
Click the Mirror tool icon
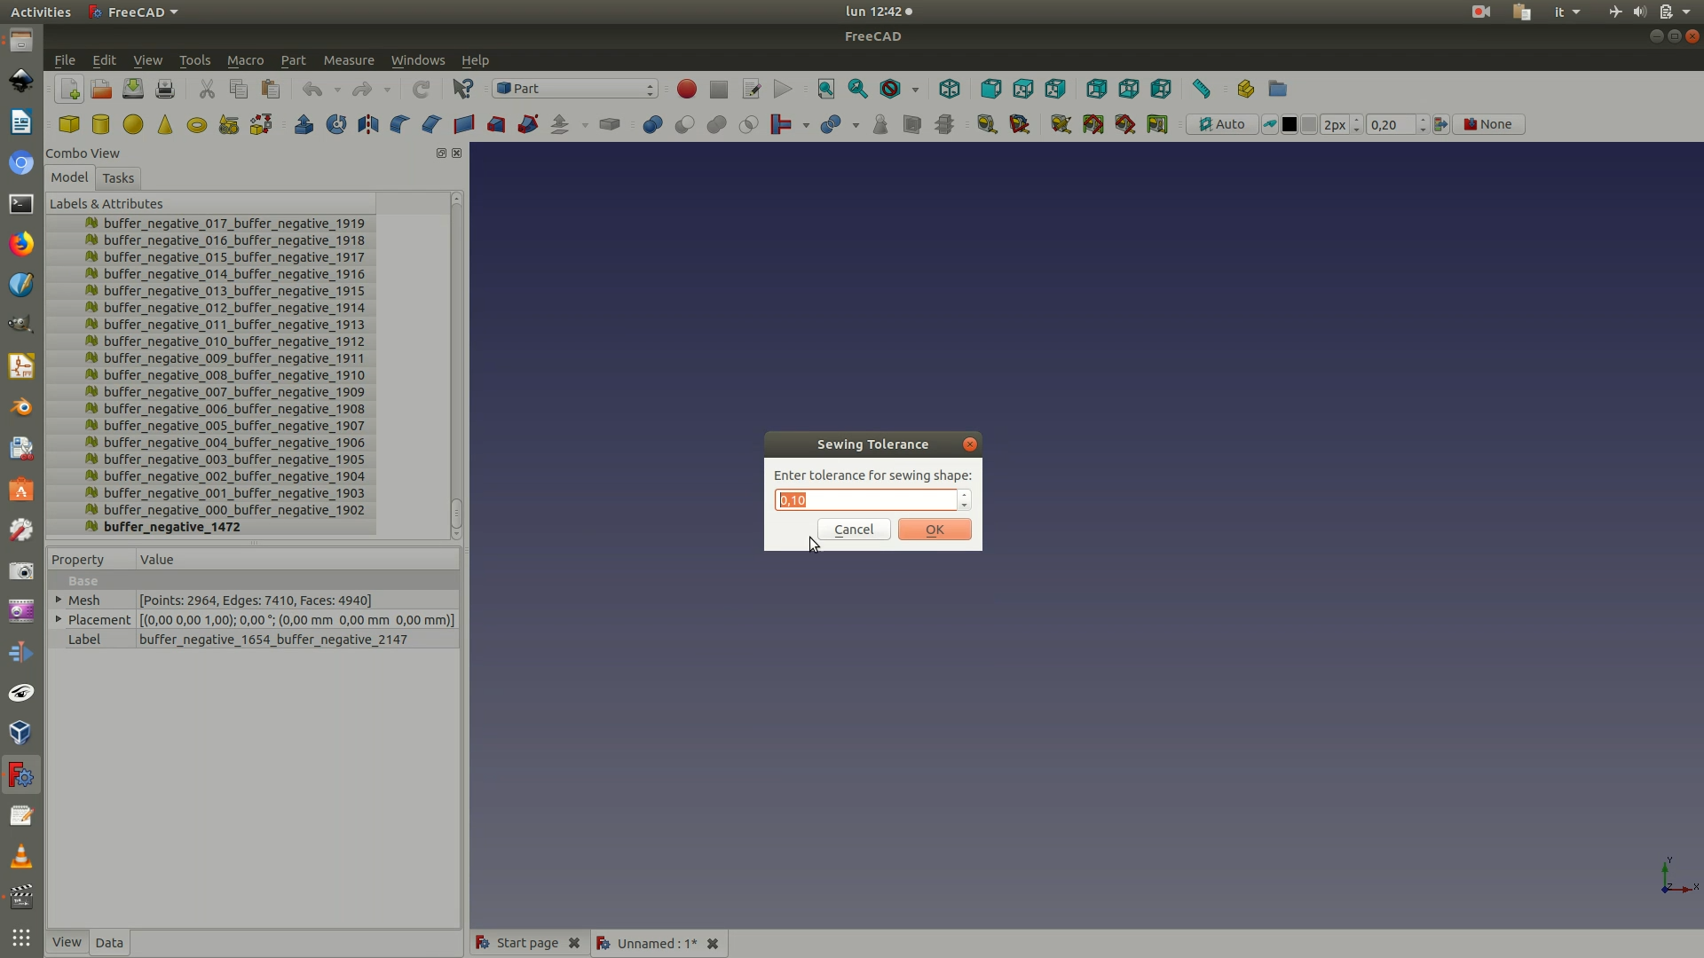(367, 124)
